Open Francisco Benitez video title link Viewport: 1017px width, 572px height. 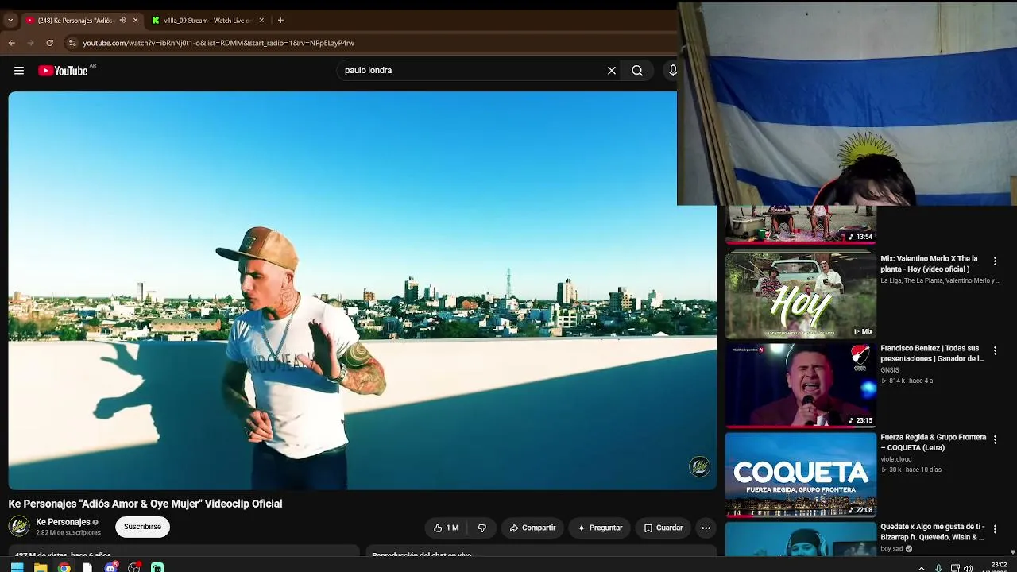point(932,354)
